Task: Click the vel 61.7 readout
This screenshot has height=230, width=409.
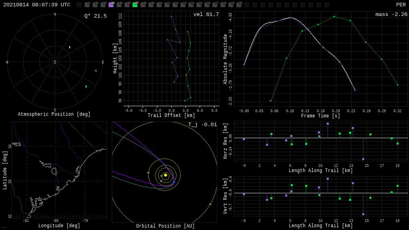Action: click(206, 14)
